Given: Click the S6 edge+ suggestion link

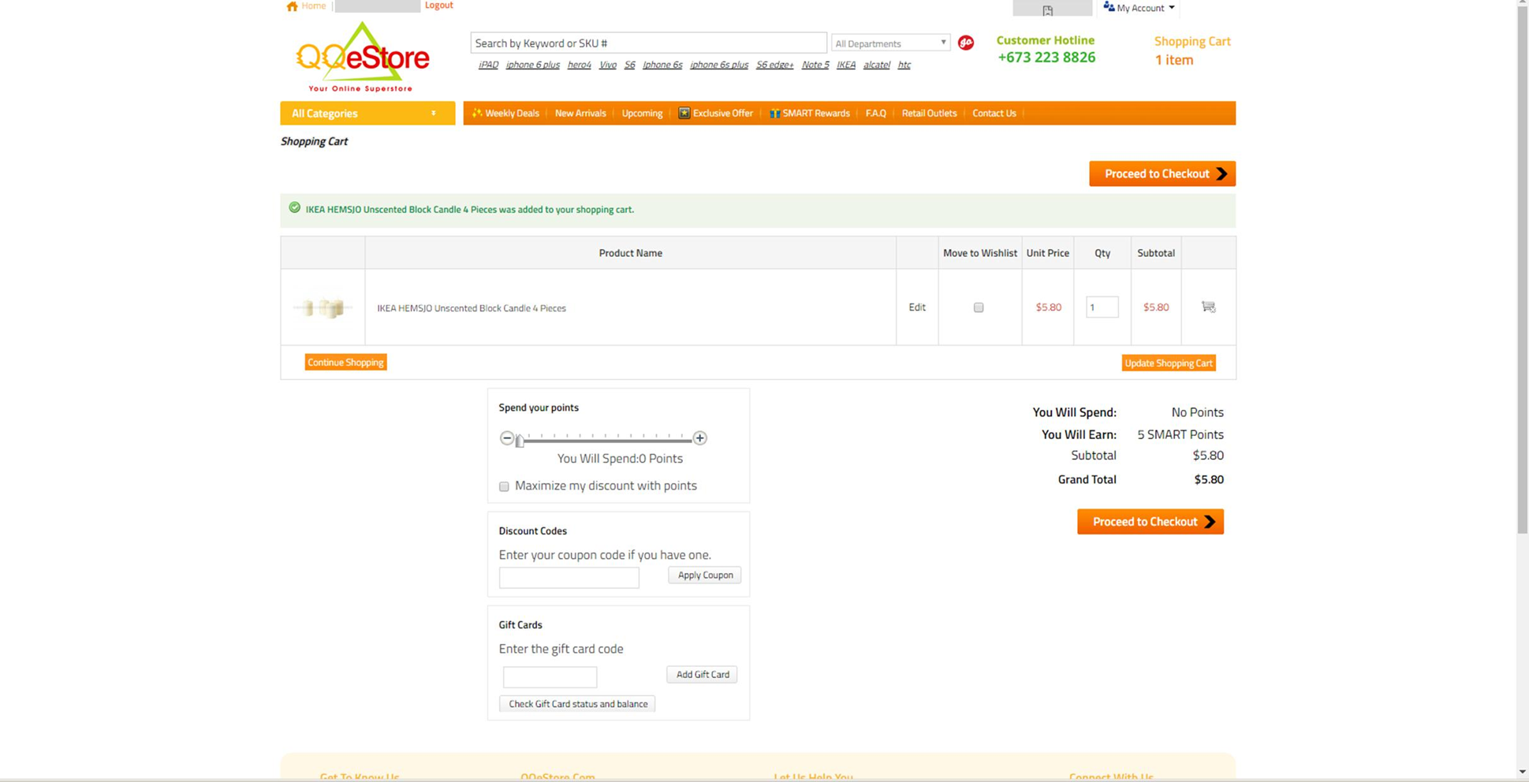Looking at the screenshot, I should (774, 65).
